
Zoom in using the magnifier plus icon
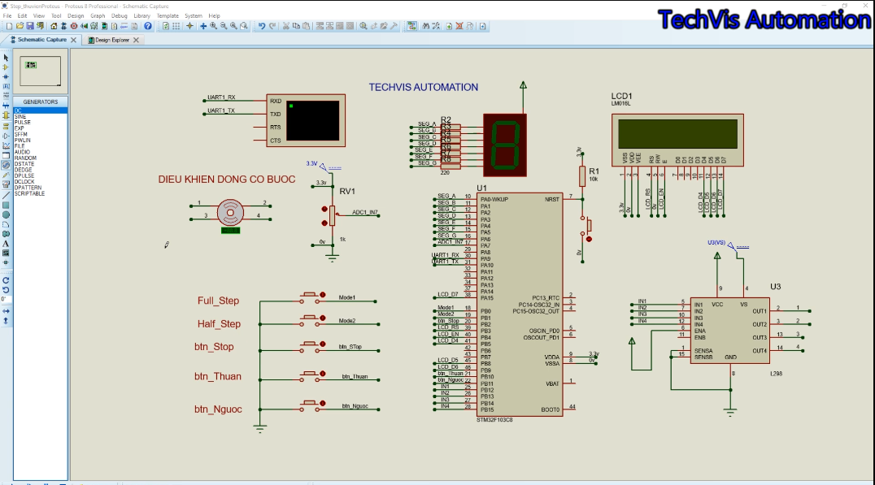click(213, 26)
